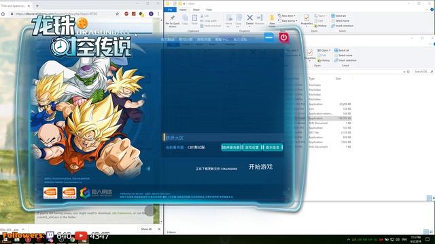435x244 pixels.
Task: Click the Rename icon in top Explorer ribbon
Action: point(260,20)
